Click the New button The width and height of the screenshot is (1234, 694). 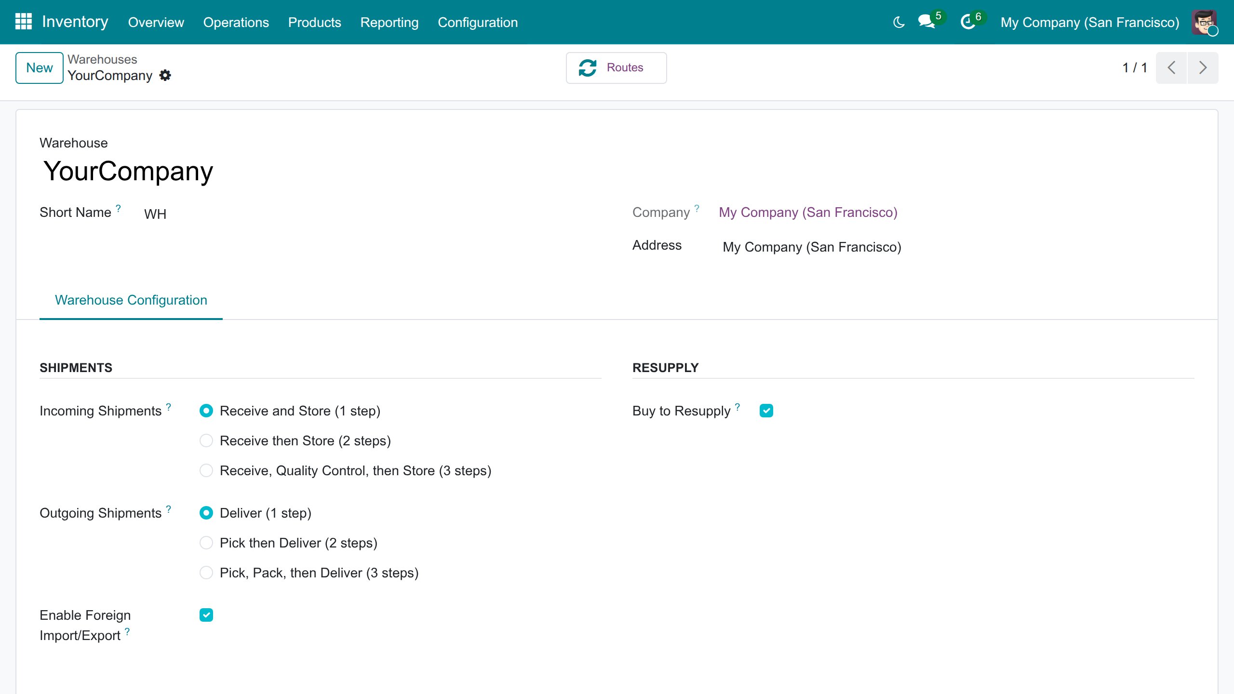click(40, 67)
